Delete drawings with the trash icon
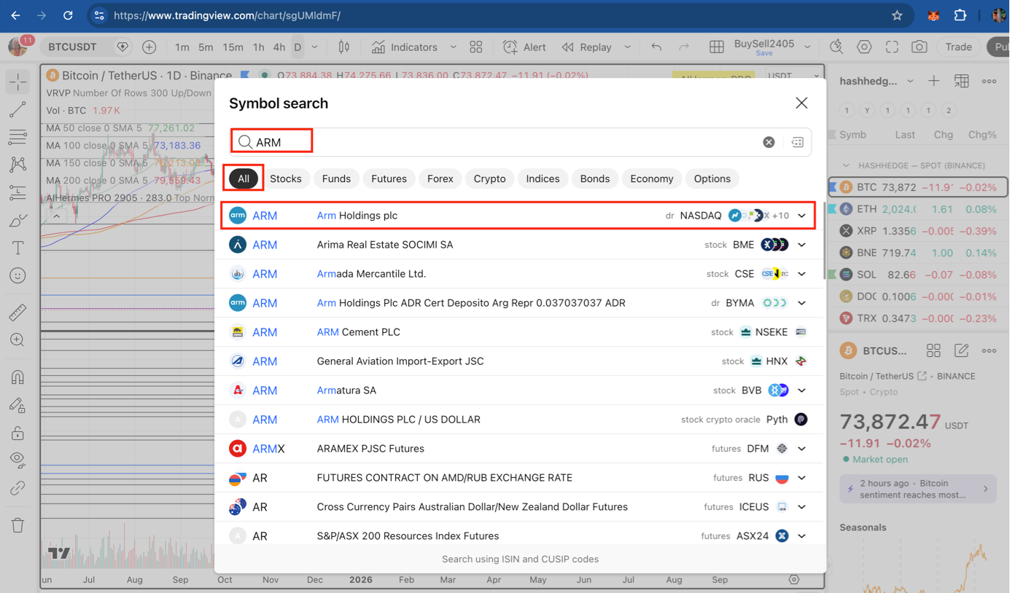Viewport: 1010px width, 593px height. [18, 525]
